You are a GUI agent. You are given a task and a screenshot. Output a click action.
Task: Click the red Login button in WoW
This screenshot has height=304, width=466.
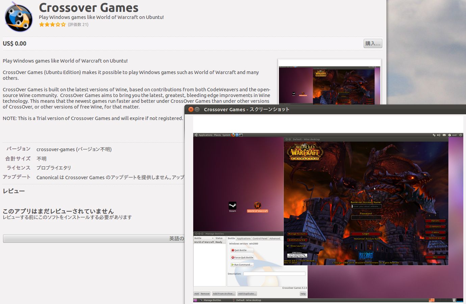pyautogui.click(x=366, y=234)
